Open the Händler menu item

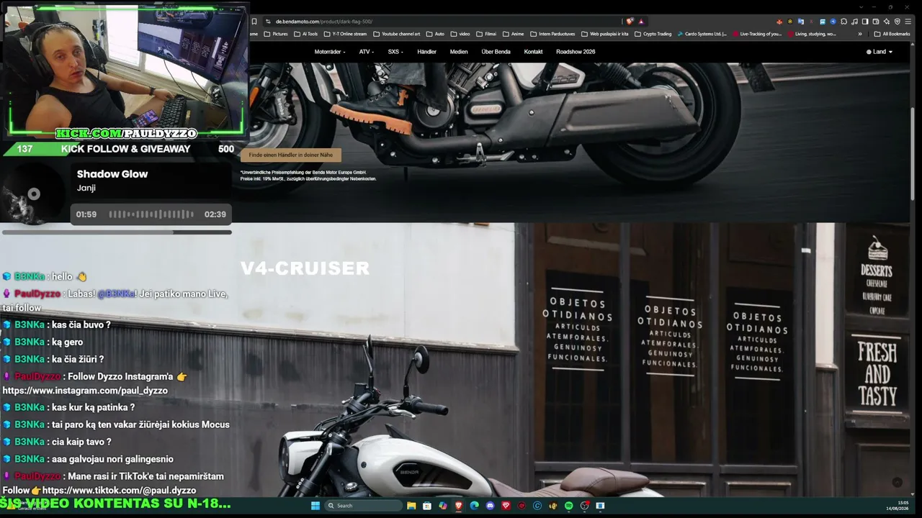(426, 52)
